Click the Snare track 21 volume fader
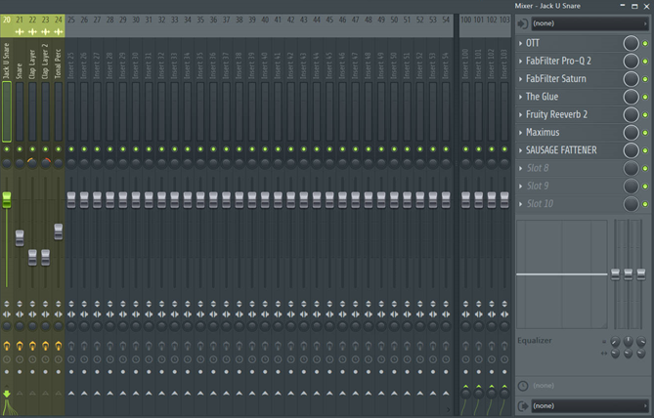This screenshot has height=418, width=654. tap(20, 238)
